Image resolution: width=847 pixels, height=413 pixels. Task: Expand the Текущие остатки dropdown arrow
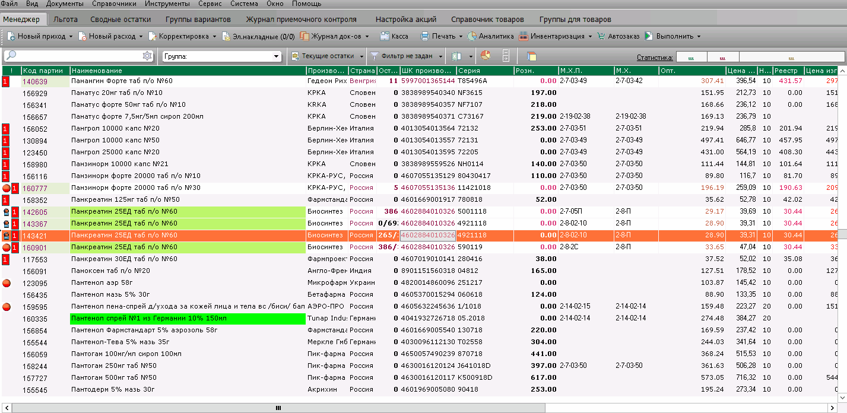[x=361, y=56]
